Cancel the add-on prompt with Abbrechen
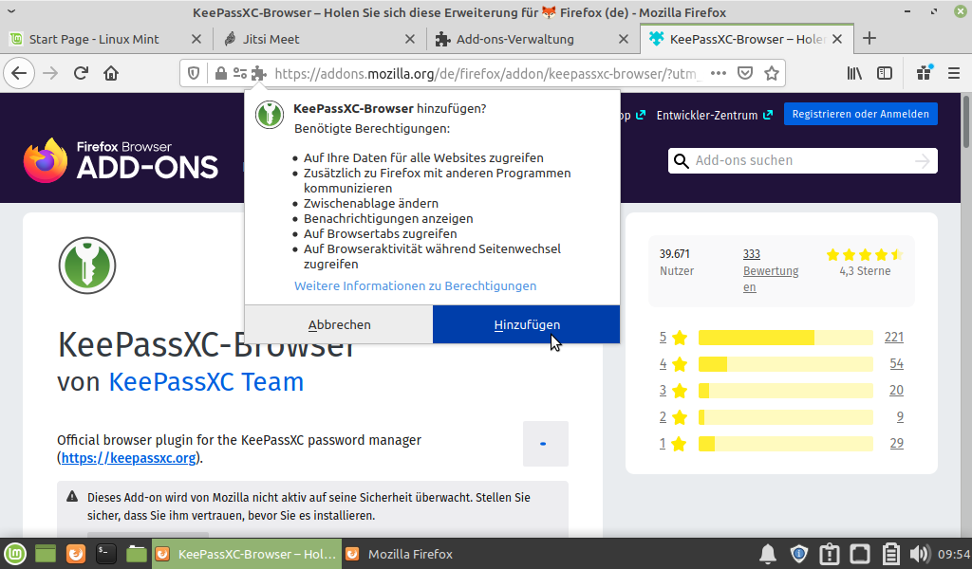972x569 pixels. [339, 324]
